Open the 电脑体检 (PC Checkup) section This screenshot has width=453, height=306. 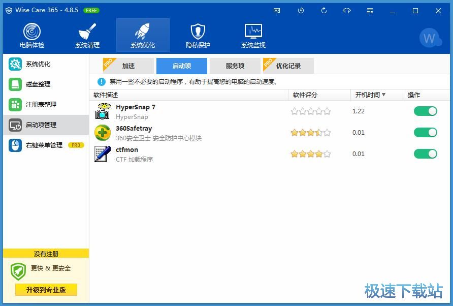click(x=31, y=35)
